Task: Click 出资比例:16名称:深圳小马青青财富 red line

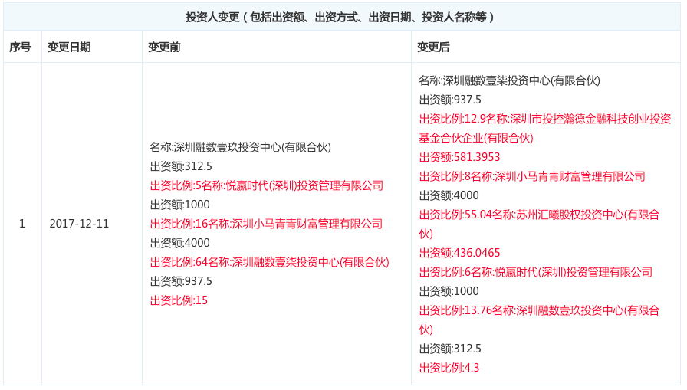Action: coord(266,224)
